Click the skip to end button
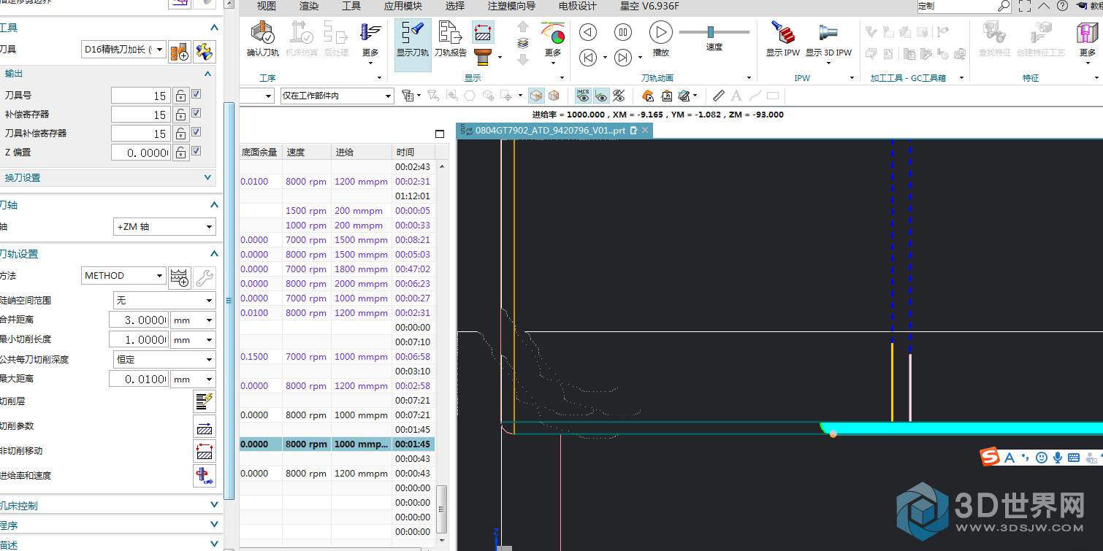Viewport: 1103px width, 551px height. 622,58
